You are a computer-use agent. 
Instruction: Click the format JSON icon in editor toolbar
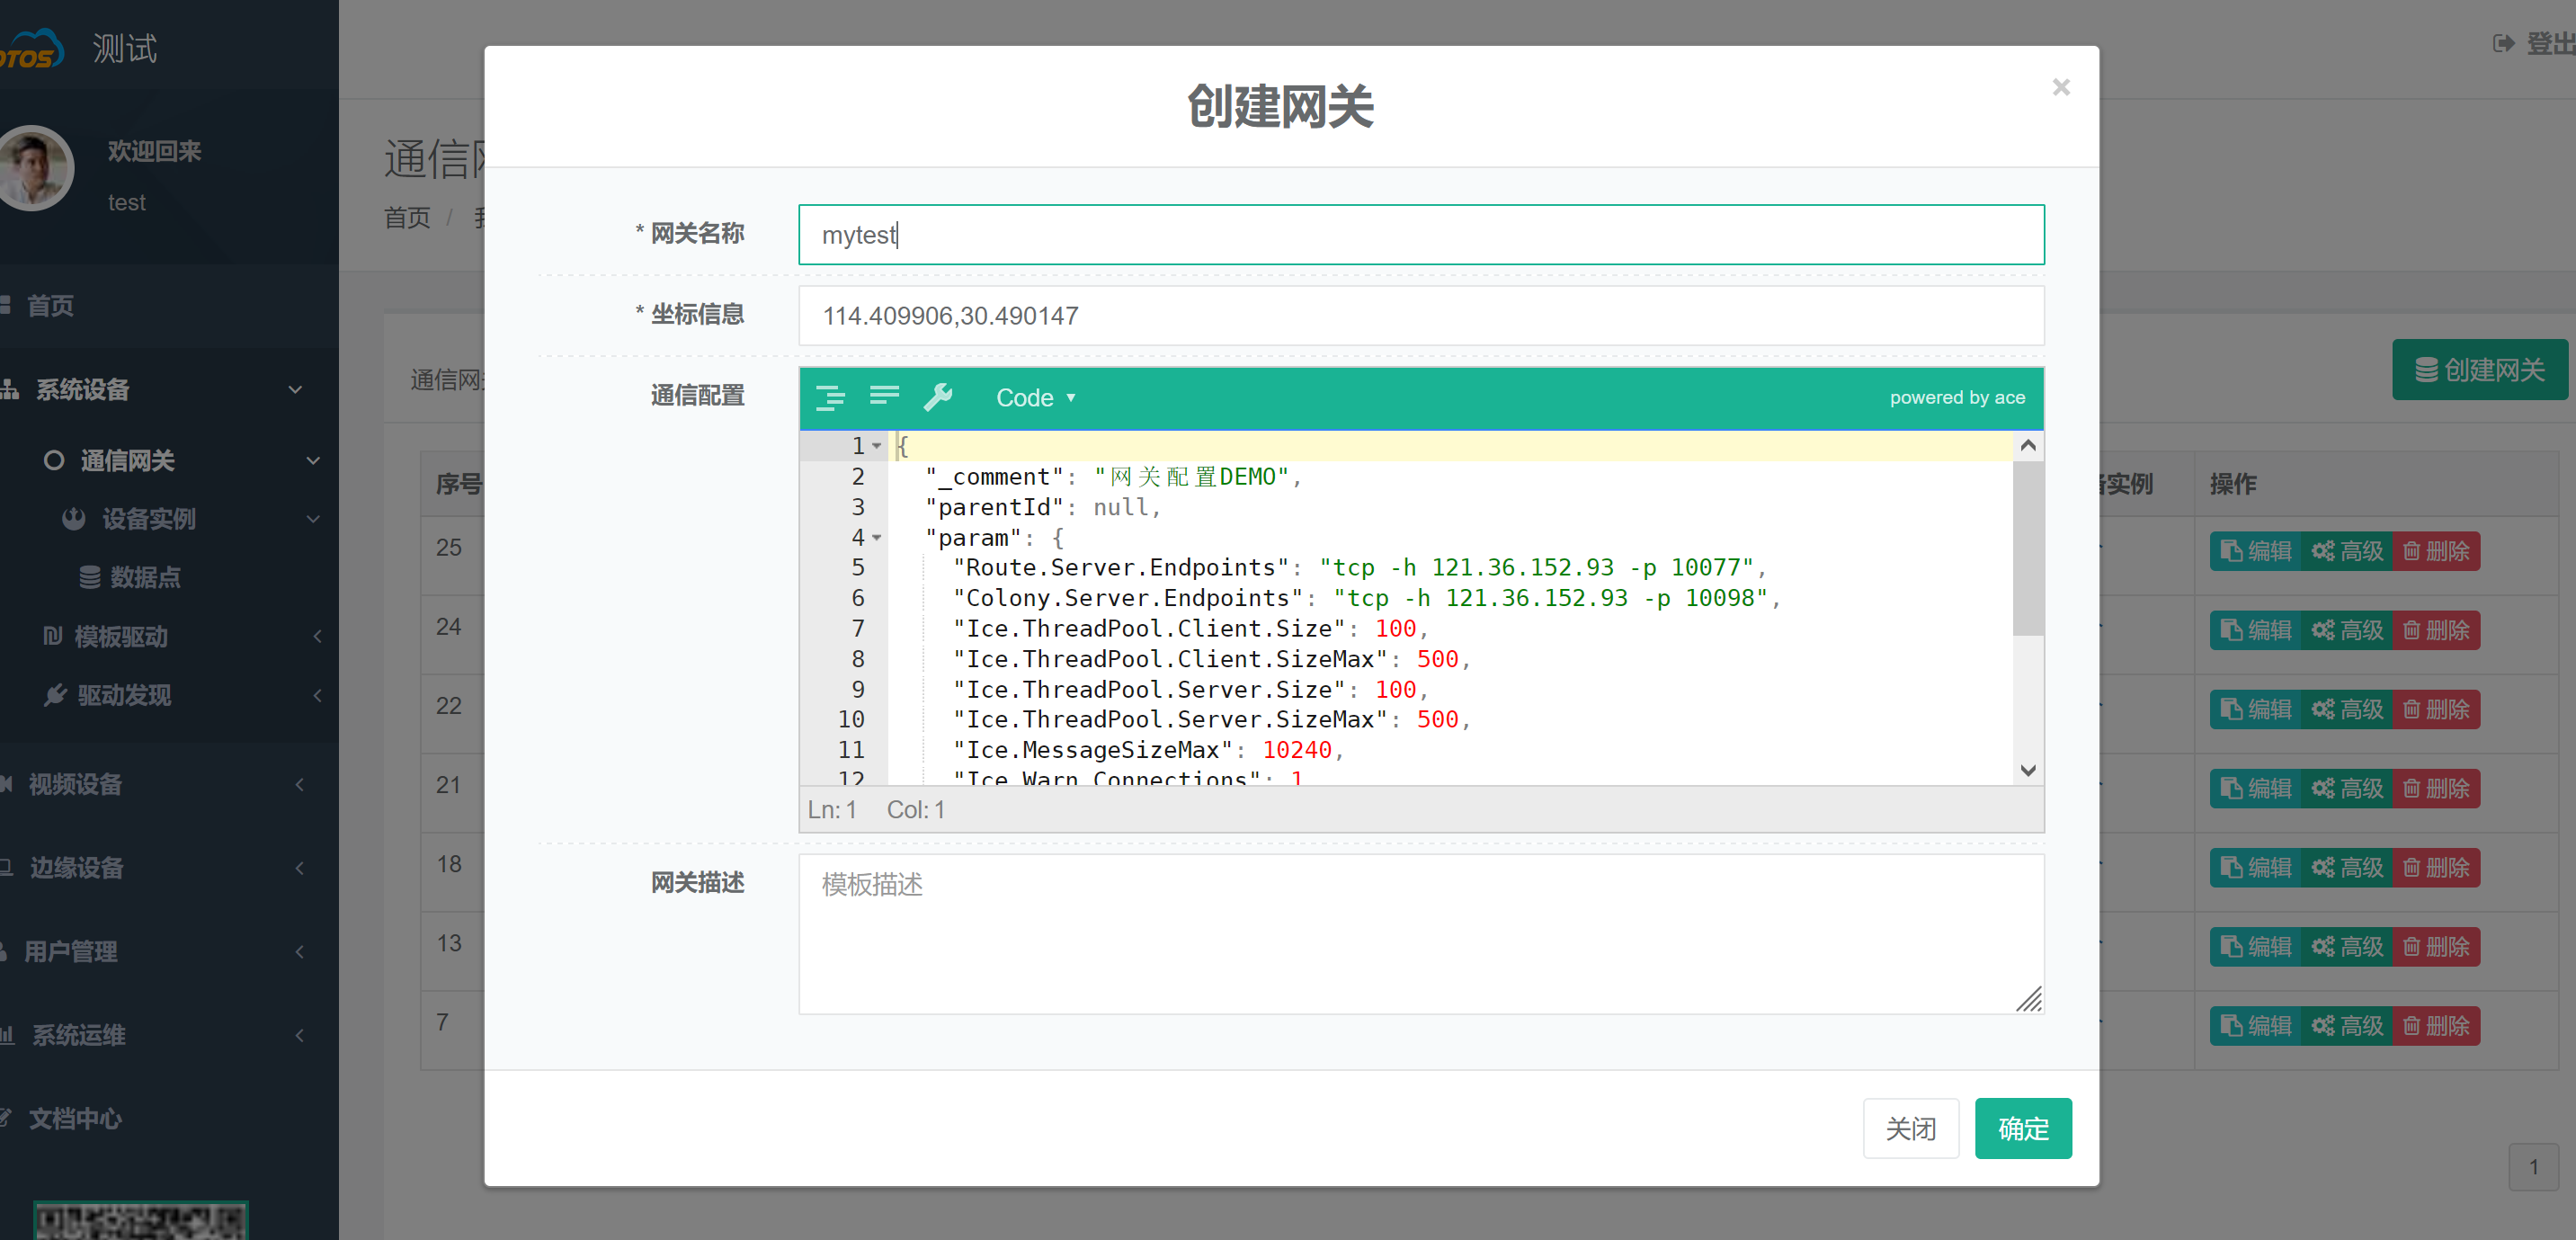coord(830,397)
